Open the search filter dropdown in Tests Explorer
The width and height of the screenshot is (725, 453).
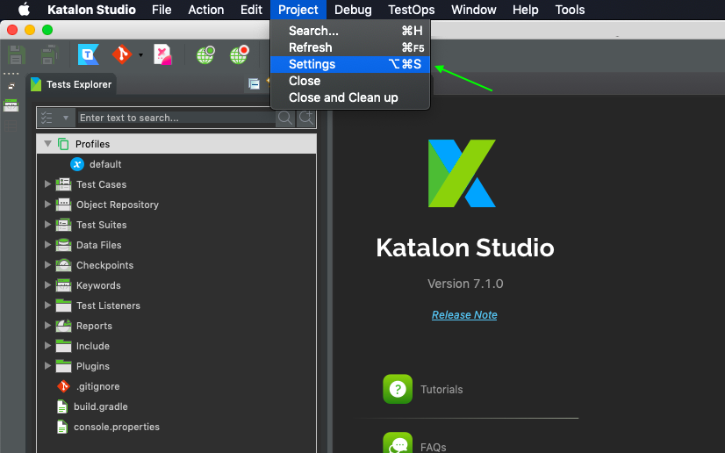(x=55, y=118)
